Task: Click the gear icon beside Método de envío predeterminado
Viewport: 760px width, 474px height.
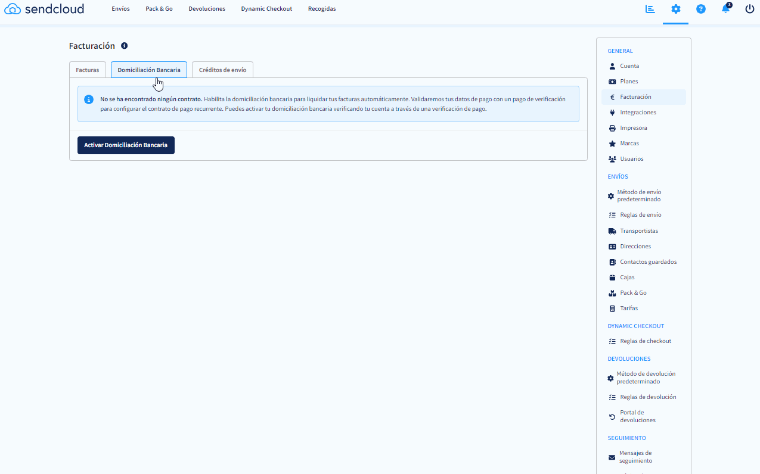Action: pyautogui.click(x=610, y=196)
